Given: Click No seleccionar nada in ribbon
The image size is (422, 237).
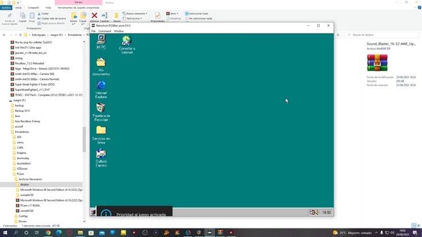Looking at the screenshot, I should (x=198, y=18).
